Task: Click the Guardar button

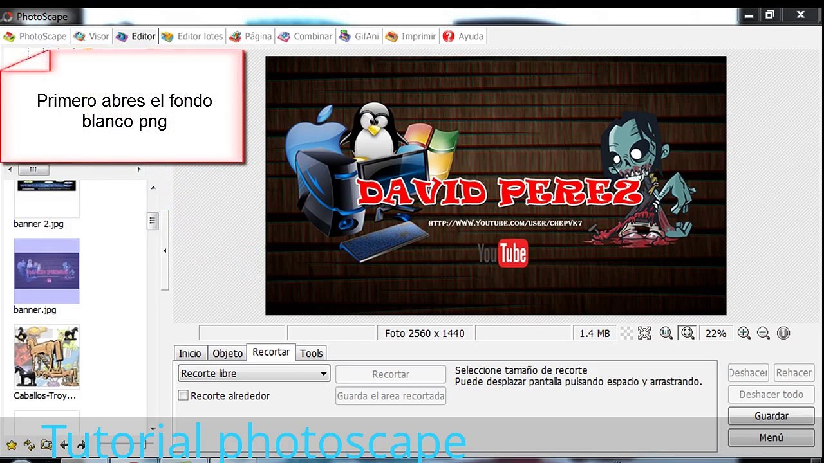Action: [771, 416]
